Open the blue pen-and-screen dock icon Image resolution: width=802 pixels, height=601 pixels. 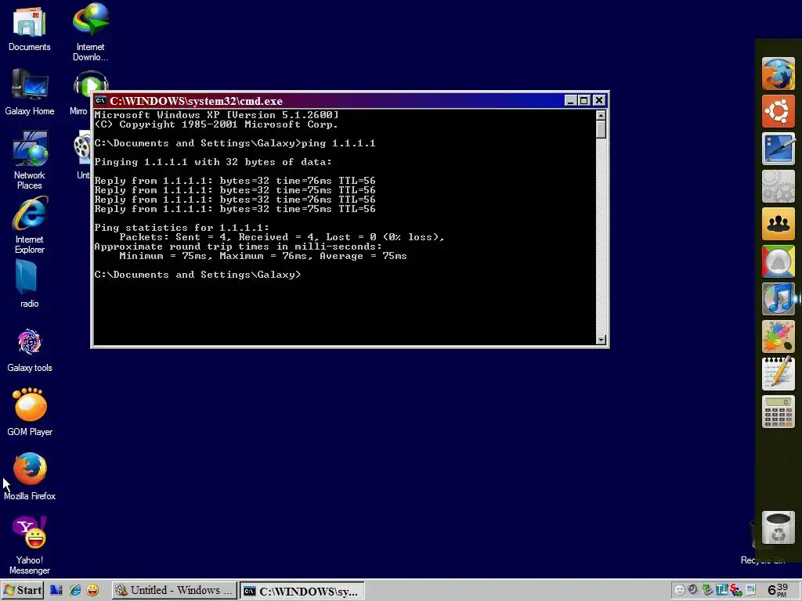point(778,148)
